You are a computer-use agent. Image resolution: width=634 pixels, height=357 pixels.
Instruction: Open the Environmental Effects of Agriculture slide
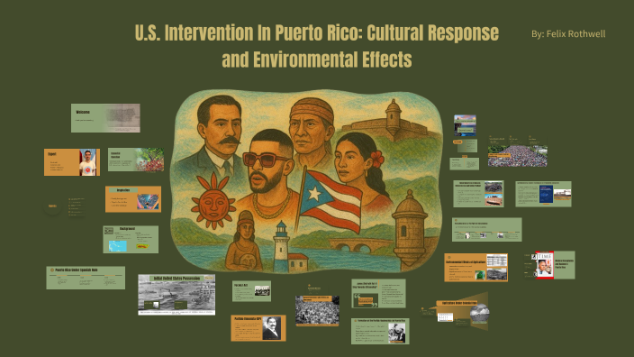(475, 268)
